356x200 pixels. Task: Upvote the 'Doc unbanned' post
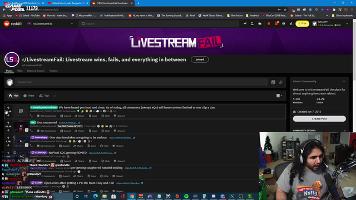click(x=8, y=123)
